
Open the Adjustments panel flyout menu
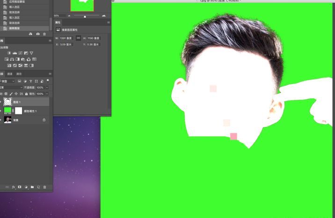50,41
